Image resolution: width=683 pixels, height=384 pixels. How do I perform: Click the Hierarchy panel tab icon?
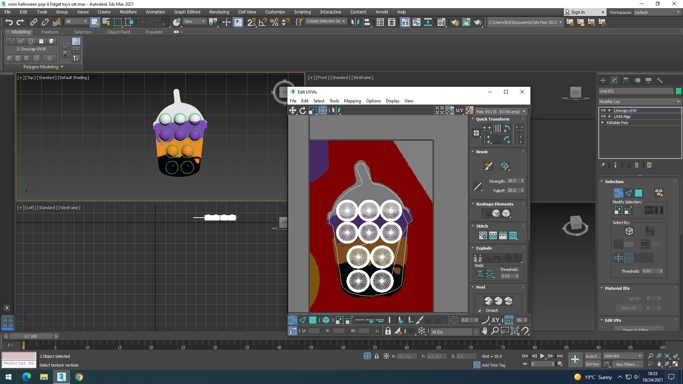(626, 80)
